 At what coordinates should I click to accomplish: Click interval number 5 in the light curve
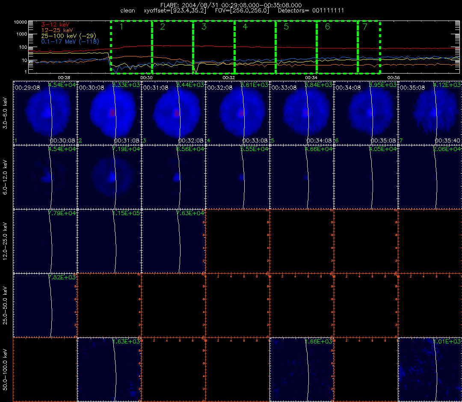pos(286,27)
